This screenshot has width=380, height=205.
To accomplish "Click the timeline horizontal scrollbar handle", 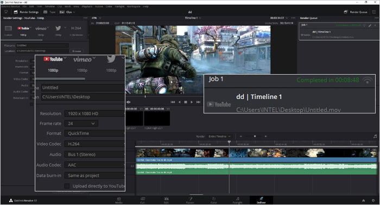I will point(196,195).
